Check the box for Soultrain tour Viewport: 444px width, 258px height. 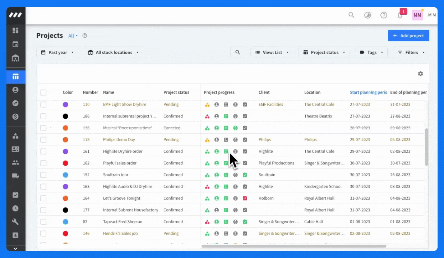click(43, 175)
